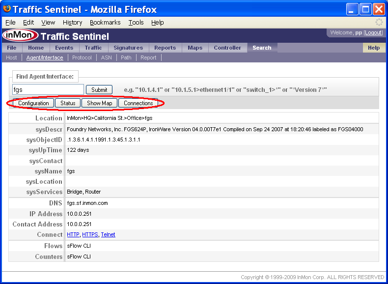Click the DNS value fgs.sf.inmon.com

(87, 203)
